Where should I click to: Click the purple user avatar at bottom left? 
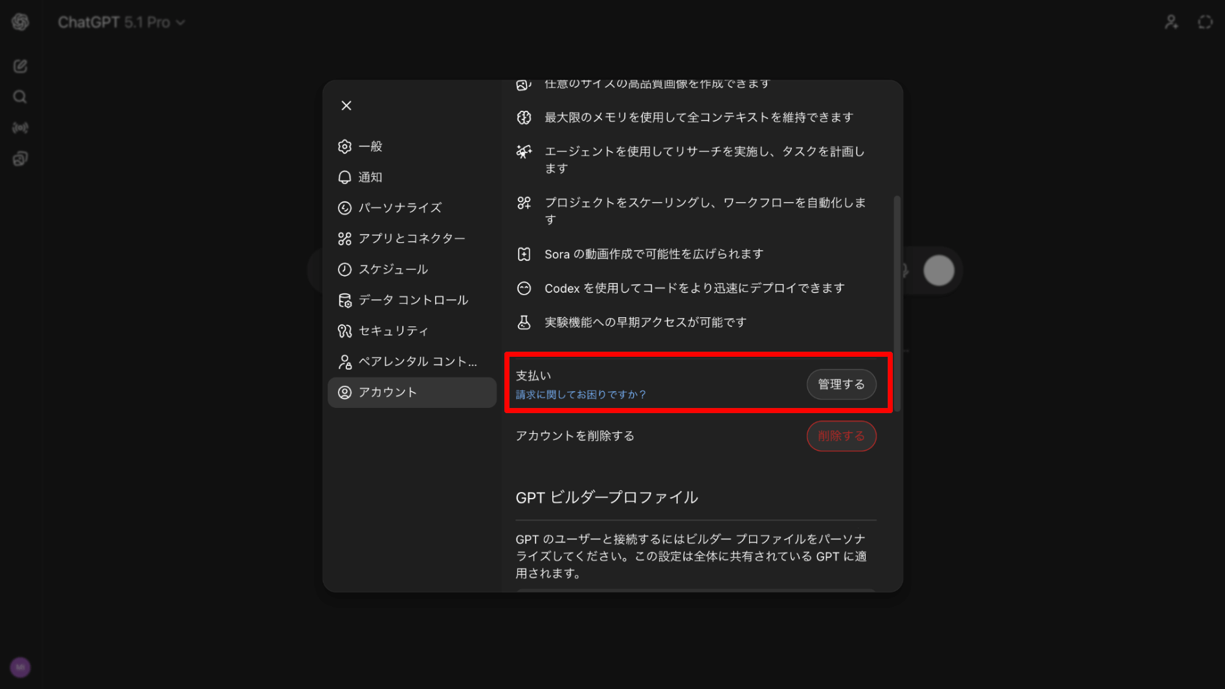pos(20,667)
